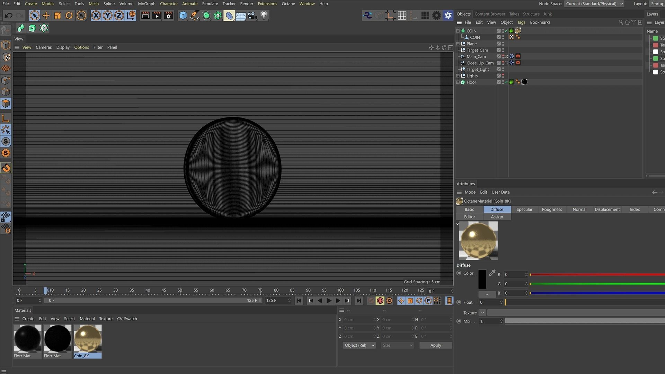Screen dimensions: 665x374
Task: Open the Octane menu
Action: pos(288,4)
